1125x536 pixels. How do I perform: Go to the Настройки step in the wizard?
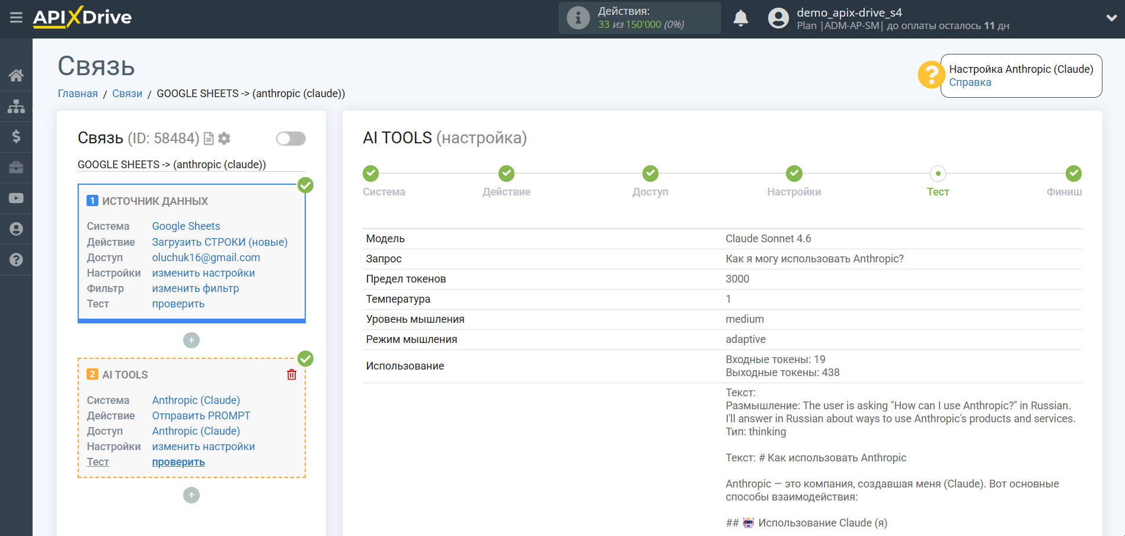click(x=794, y=174)
